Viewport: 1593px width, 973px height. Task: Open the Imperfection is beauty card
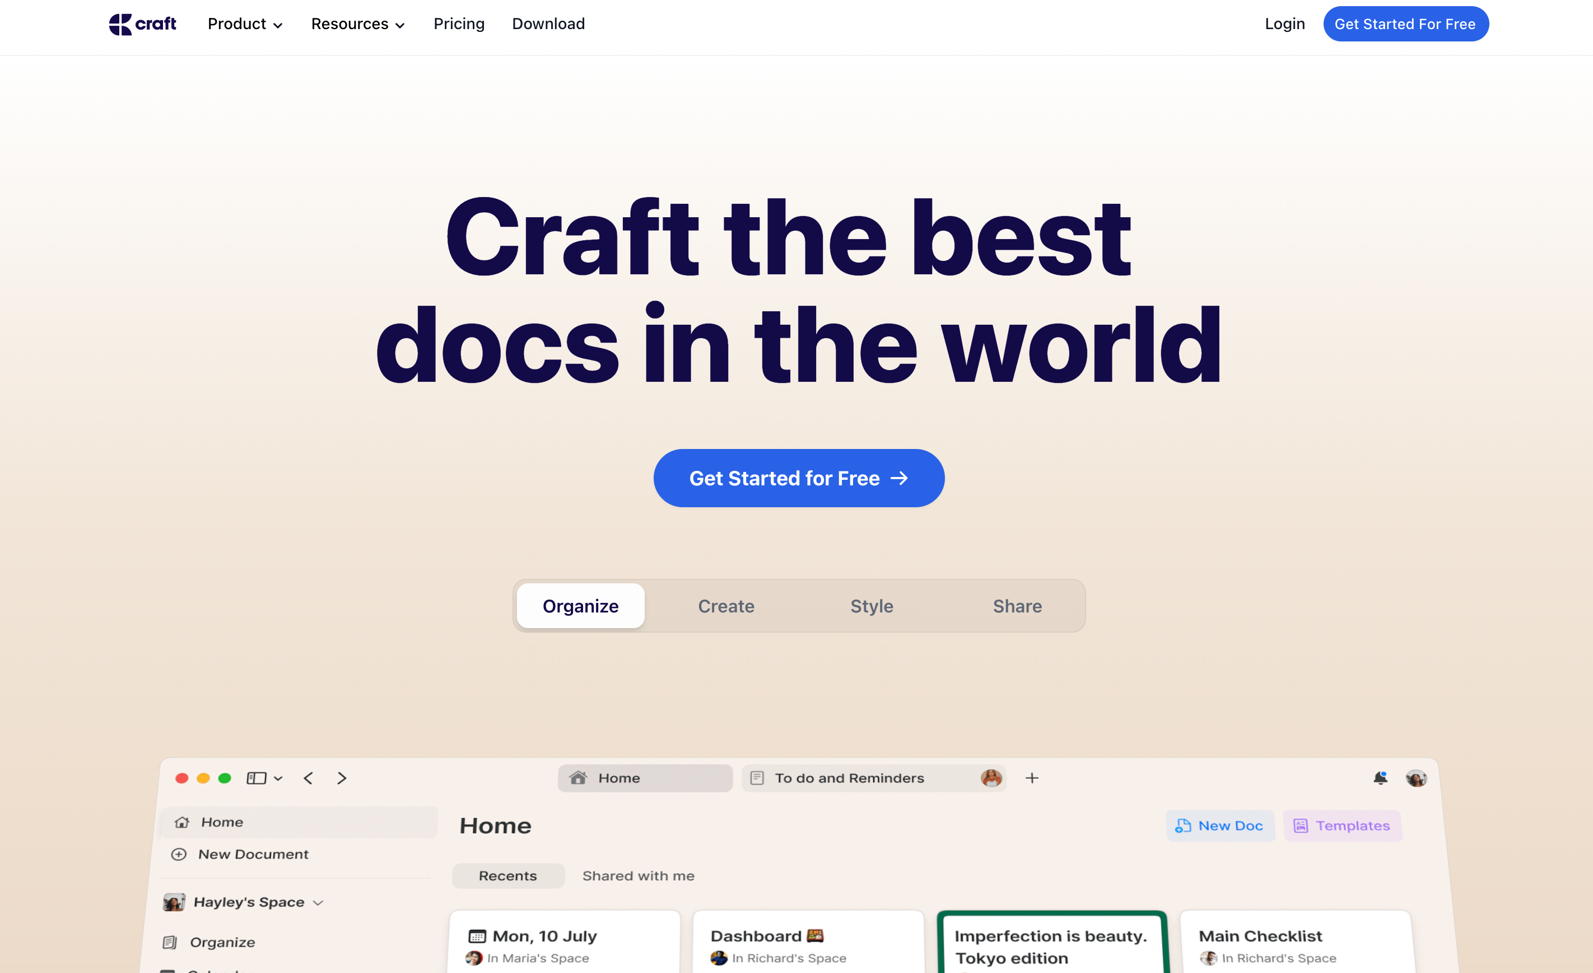(x=1052, y=942)
